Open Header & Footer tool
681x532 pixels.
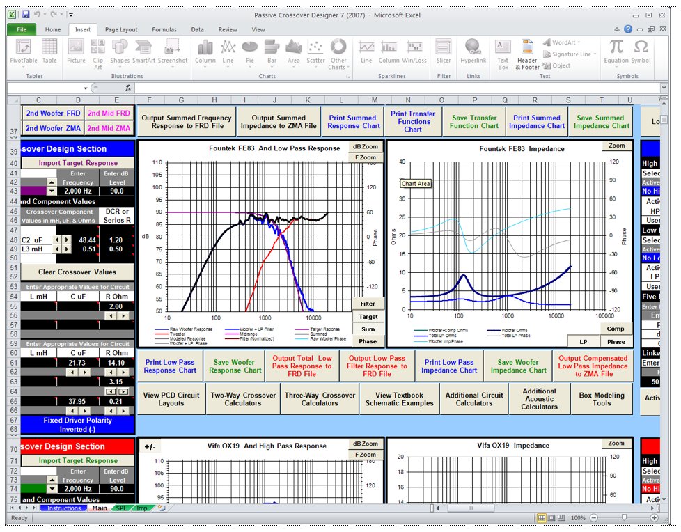pos(527,54)
